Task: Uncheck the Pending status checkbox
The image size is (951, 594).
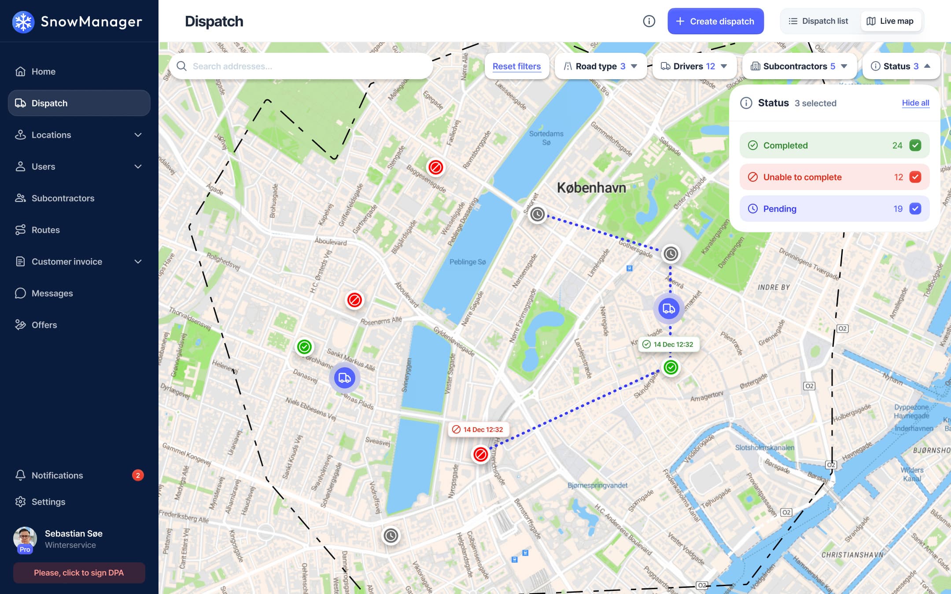Action: (x=915, y=209)
